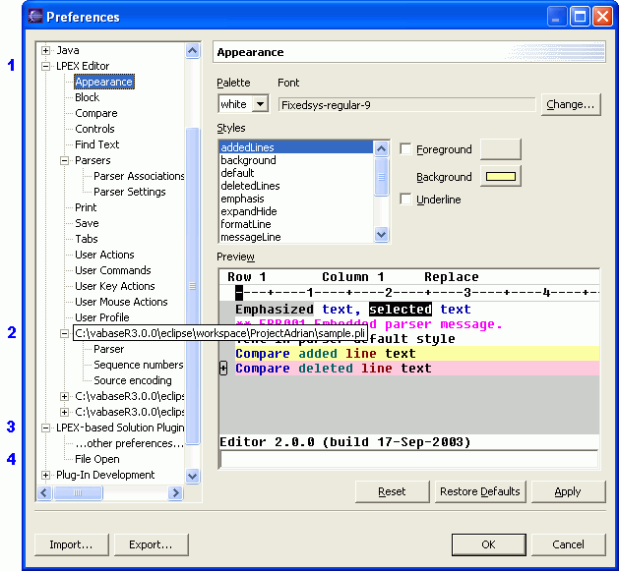Click Restore Defaults
The image size is (619, 571).
pyautogui.click(x=480, y=491)
